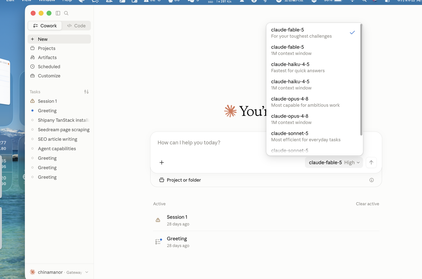Open the Help menu in the menu bar
Screen dimensions: 422x279
coord(67,1)
